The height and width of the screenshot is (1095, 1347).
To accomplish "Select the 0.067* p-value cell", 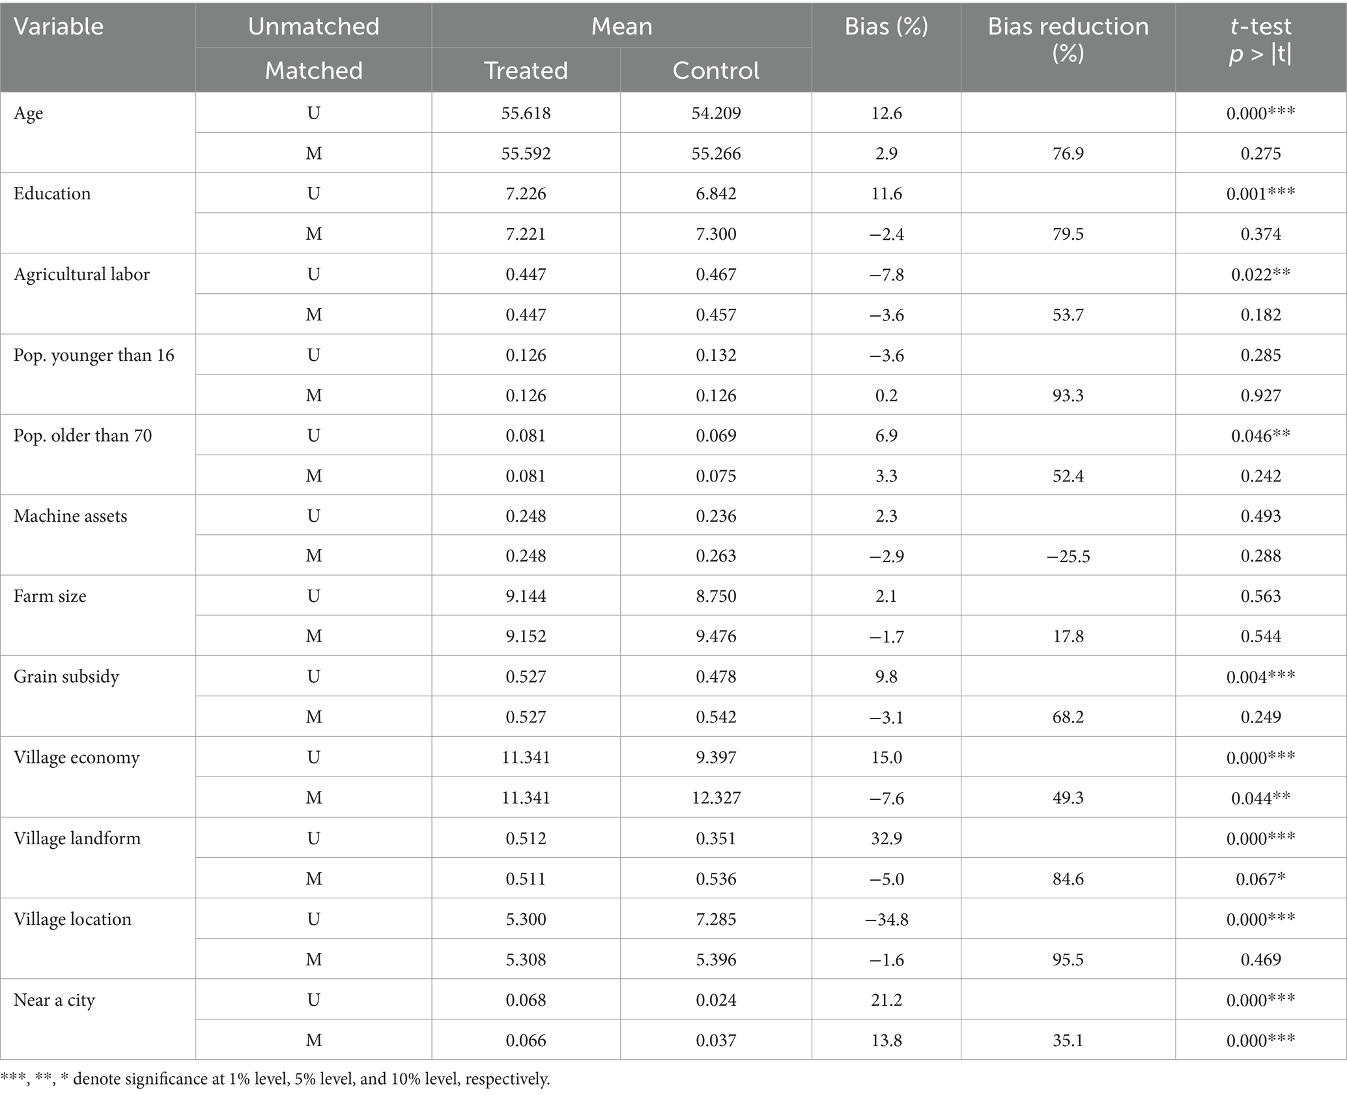I will (x=1260, y=879).
